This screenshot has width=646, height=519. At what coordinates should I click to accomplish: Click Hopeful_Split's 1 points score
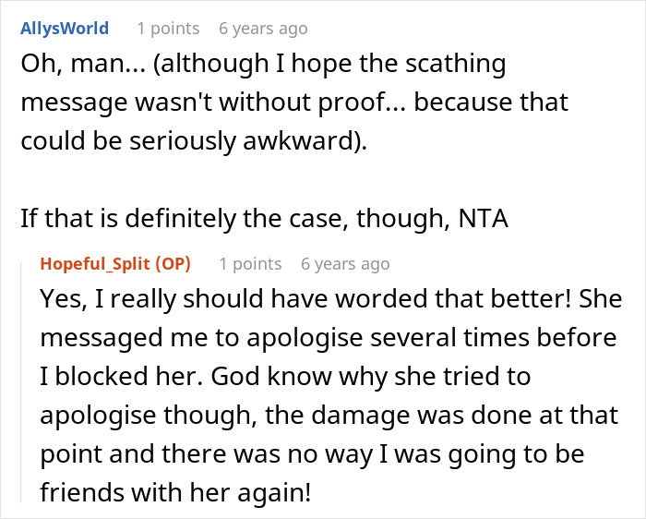point(250,264)
